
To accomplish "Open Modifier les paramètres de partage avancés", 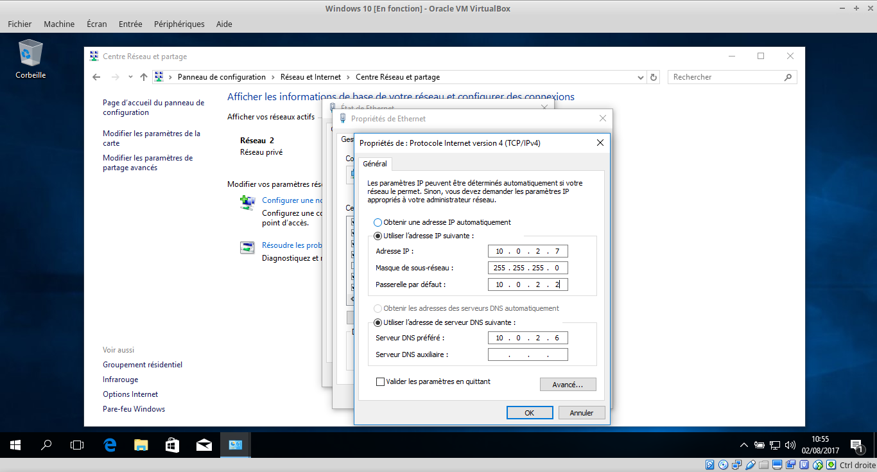I will pos(148,162).
